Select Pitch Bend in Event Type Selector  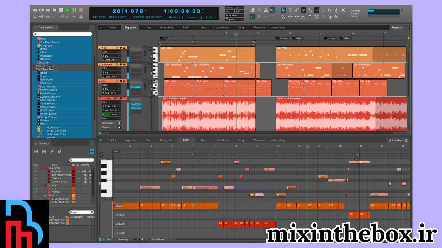click(x=46, y=83)
